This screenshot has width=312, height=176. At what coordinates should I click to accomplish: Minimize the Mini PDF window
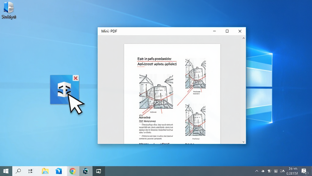pos(214,31)
